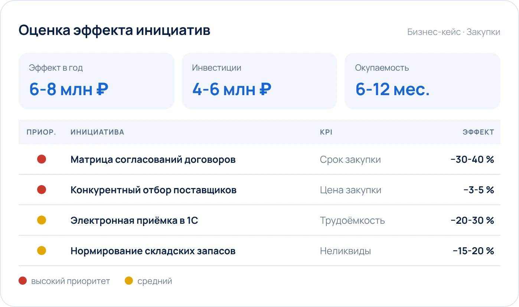The height and width of the screenshot is (307, 519).
Task: Click the Инвестиции card label
Action: (216, 68)
